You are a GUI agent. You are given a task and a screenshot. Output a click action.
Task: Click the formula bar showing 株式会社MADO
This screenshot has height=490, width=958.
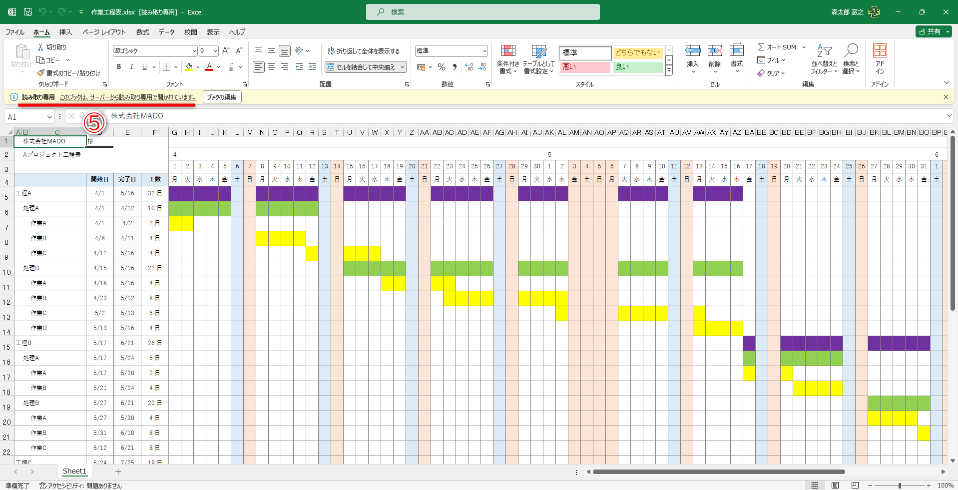(524, 116)
